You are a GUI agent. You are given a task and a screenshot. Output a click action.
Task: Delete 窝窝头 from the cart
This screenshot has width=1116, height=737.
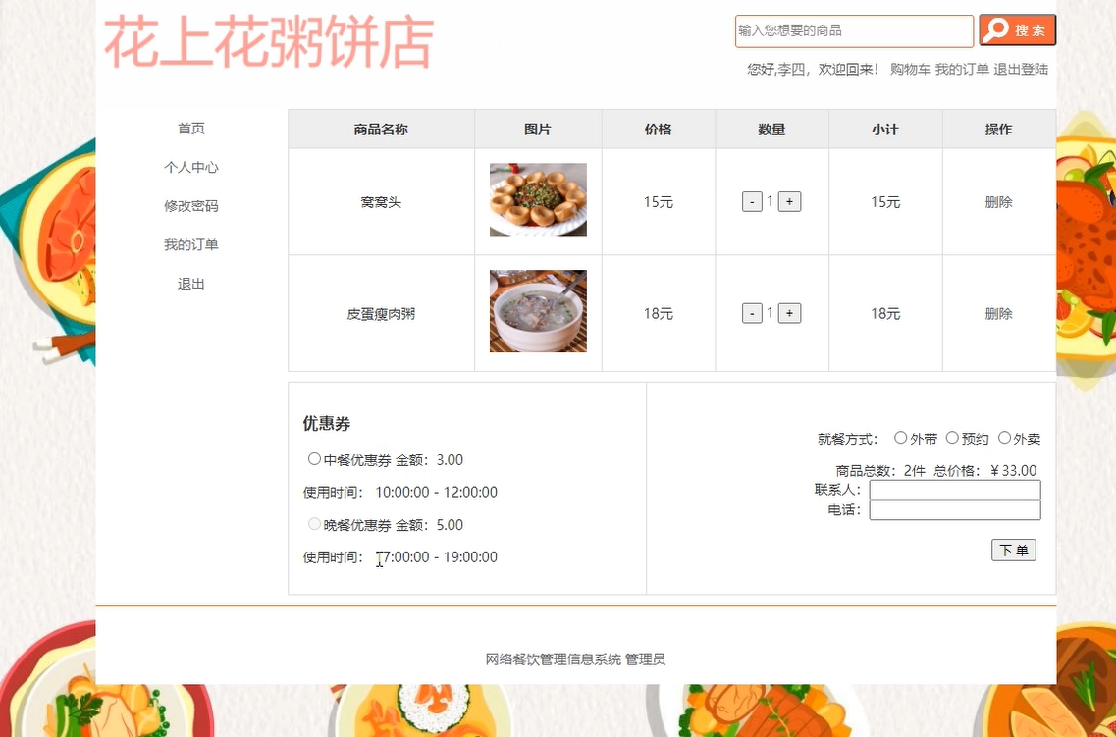click(998, 202)
